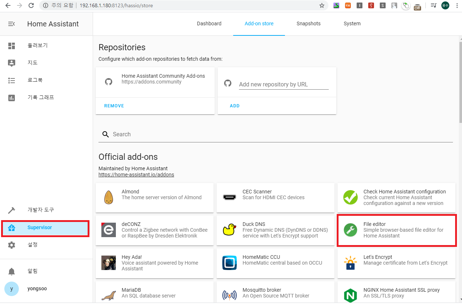Screen dimensions: 462x304
Task: Open 로그북 in the sidebar
Action: [x=46, y=80]
